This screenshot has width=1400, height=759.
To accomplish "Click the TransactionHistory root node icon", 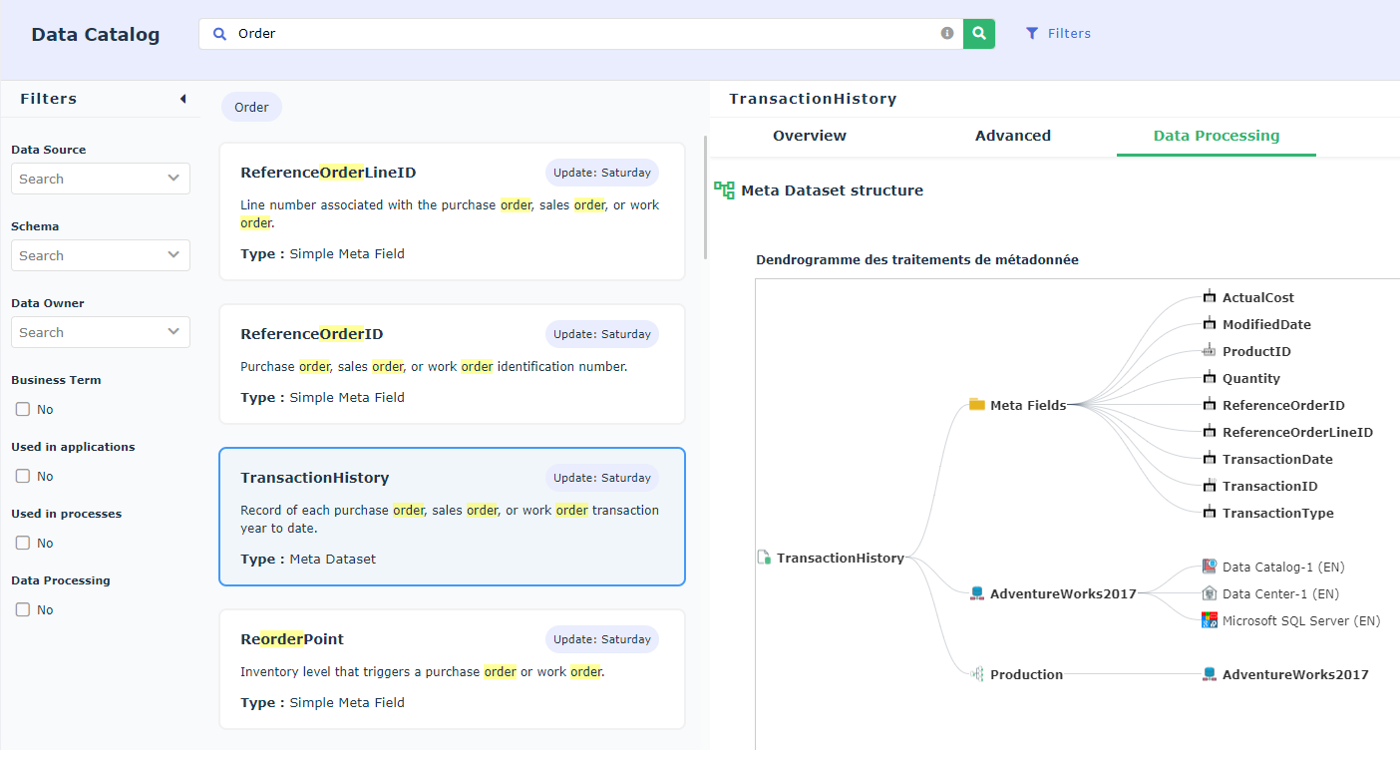I will [x=764, y=558].
